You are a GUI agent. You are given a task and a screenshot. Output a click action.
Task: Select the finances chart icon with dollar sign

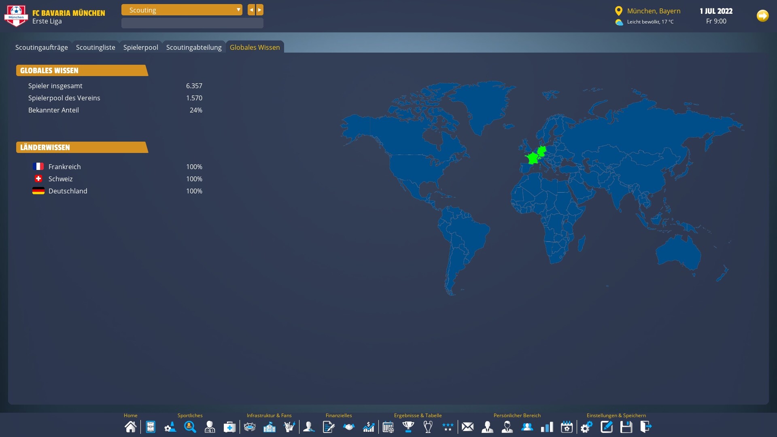tap(368, 427)
